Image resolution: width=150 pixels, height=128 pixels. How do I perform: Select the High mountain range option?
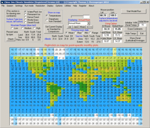tap(34, 28)
